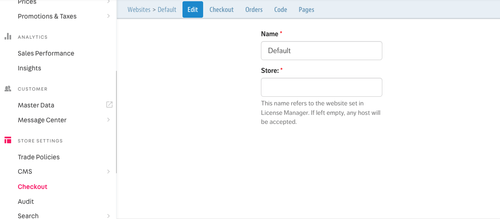Click the external link icon beside Master Data
This screenshot has width=500, height=219.
click(x=109, y=105)
